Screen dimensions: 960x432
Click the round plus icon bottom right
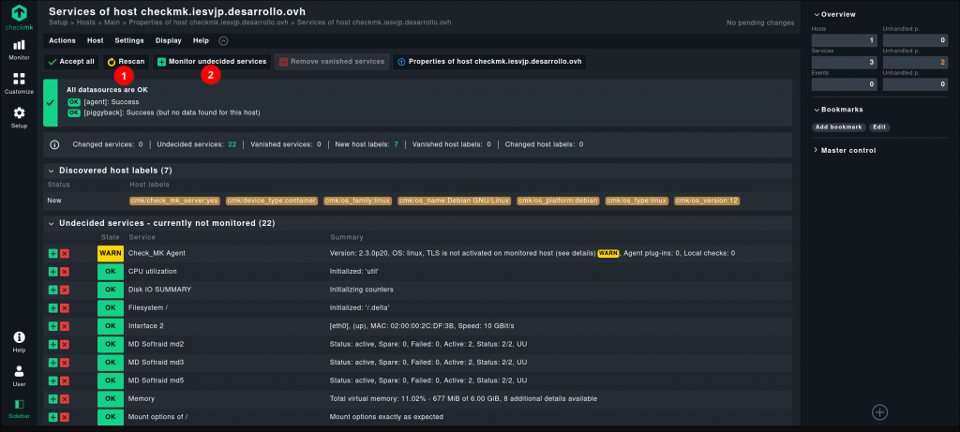(879, 411)
